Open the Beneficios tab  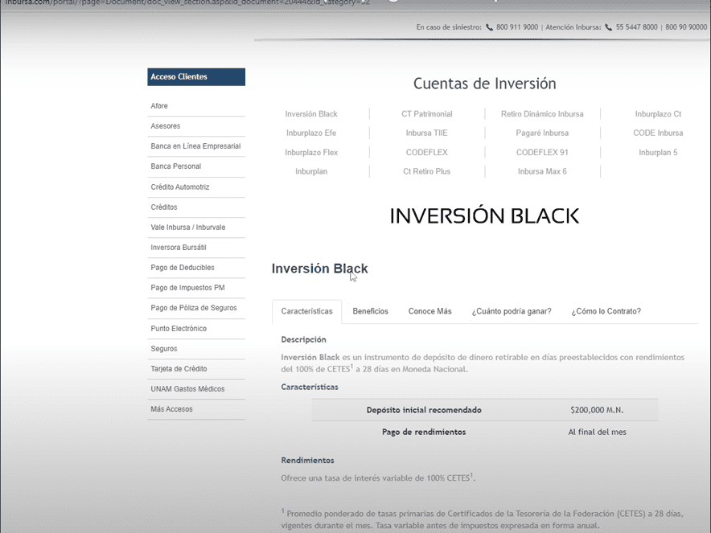point(370,311)
